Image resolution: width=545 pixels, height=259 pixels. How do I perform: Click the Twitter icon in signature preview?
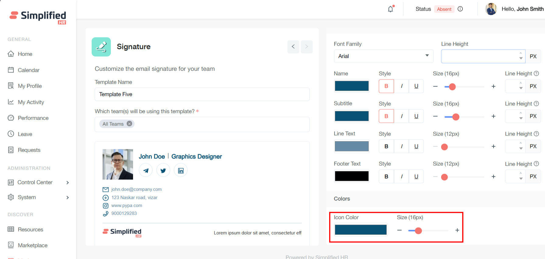pos(163,170)
